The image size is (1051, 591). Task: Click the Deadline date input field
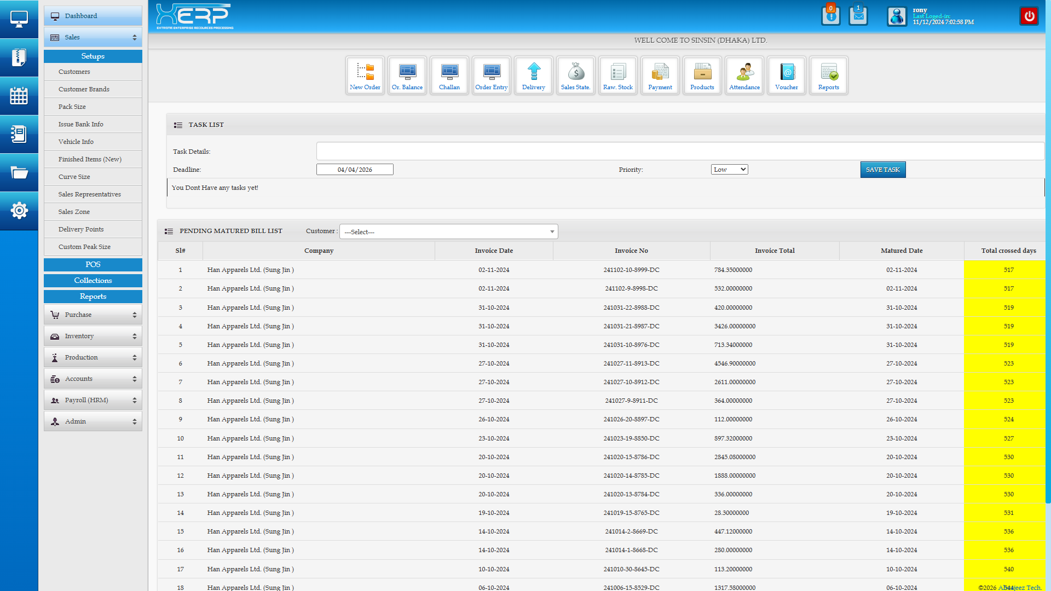coord(355,170)
